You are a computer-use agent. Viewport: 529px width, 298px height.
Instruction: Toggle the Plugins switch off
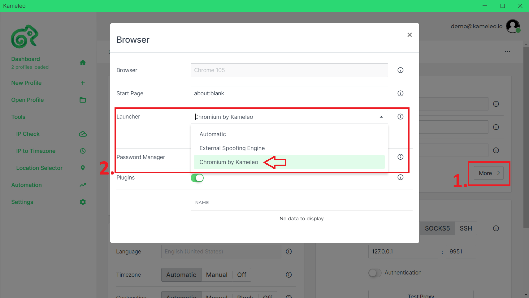coord(197,178)
